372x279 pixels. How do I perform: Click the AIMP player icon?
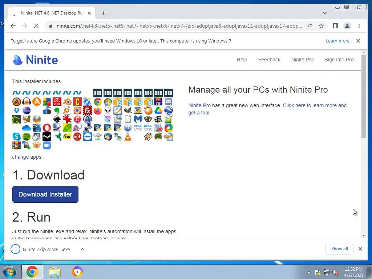pos(16,102)
